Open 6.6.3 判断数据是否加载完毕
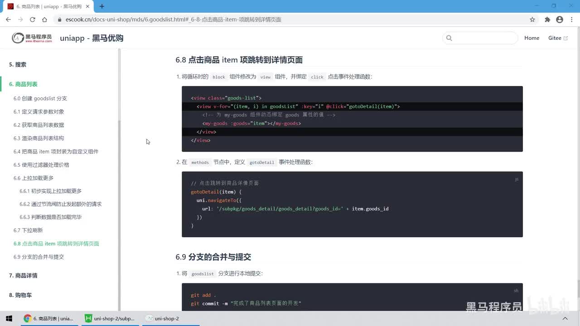The height and width of the screenshot is (326, 580). [x=51, y=217]
